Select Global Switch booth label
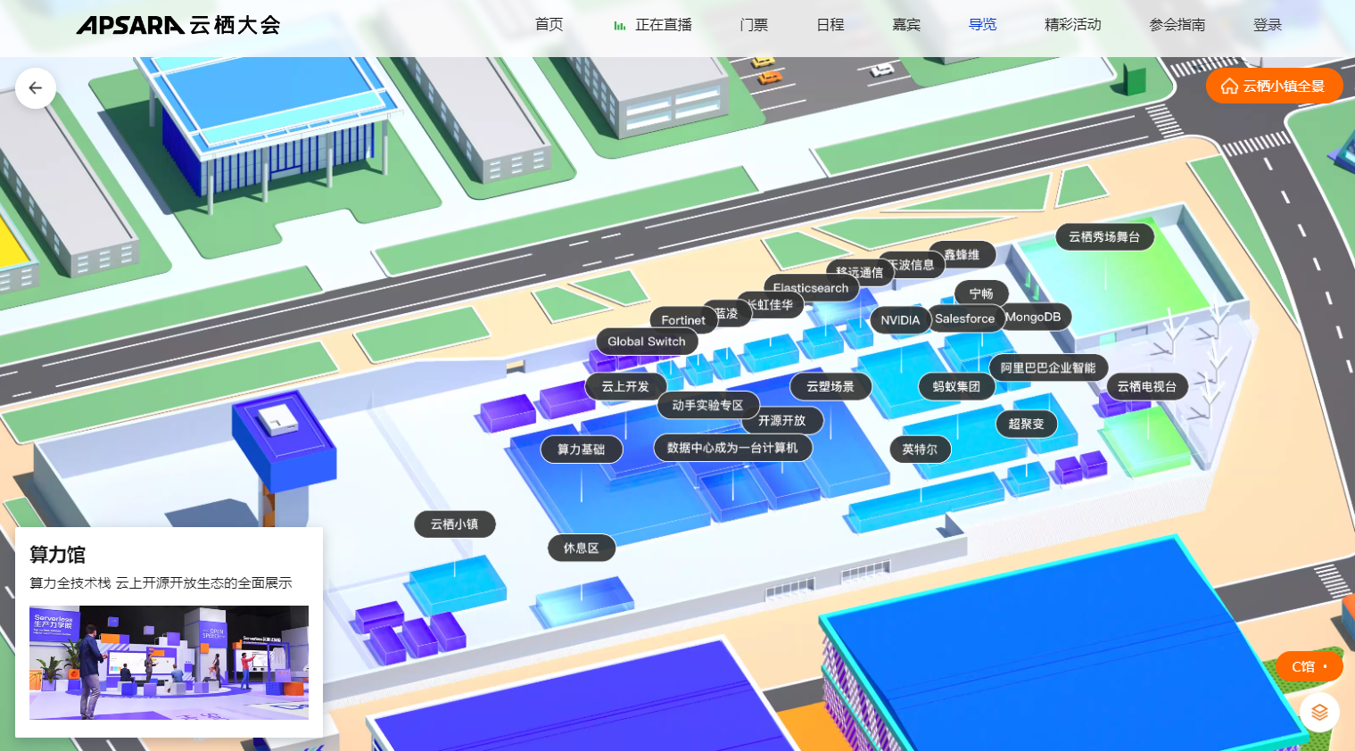 click(647, 342)
